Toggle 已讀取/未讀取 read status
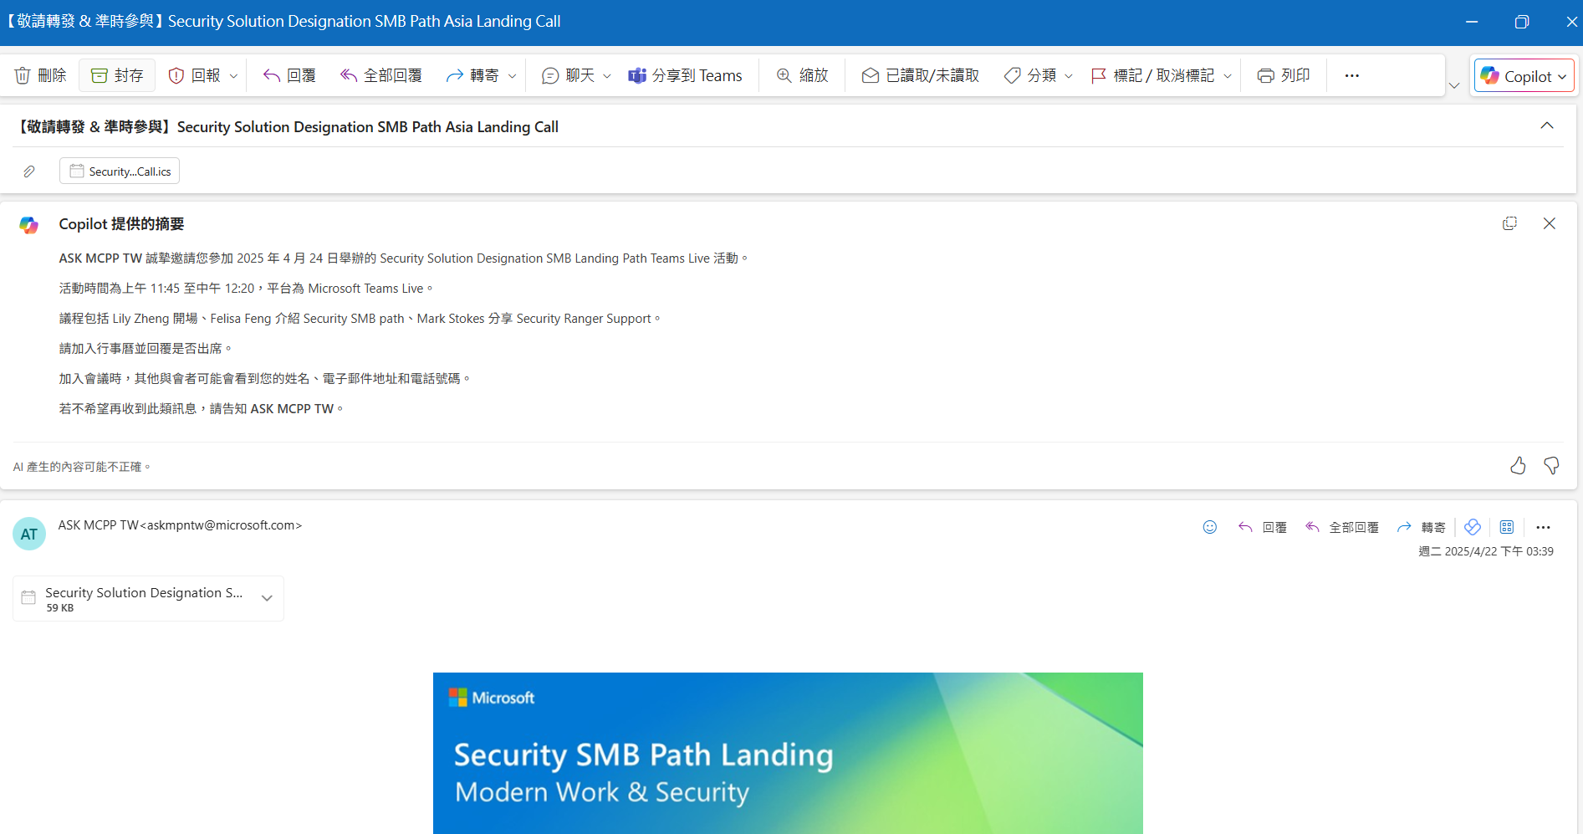The image size is (1583, 834). click(x=919, y=75)
